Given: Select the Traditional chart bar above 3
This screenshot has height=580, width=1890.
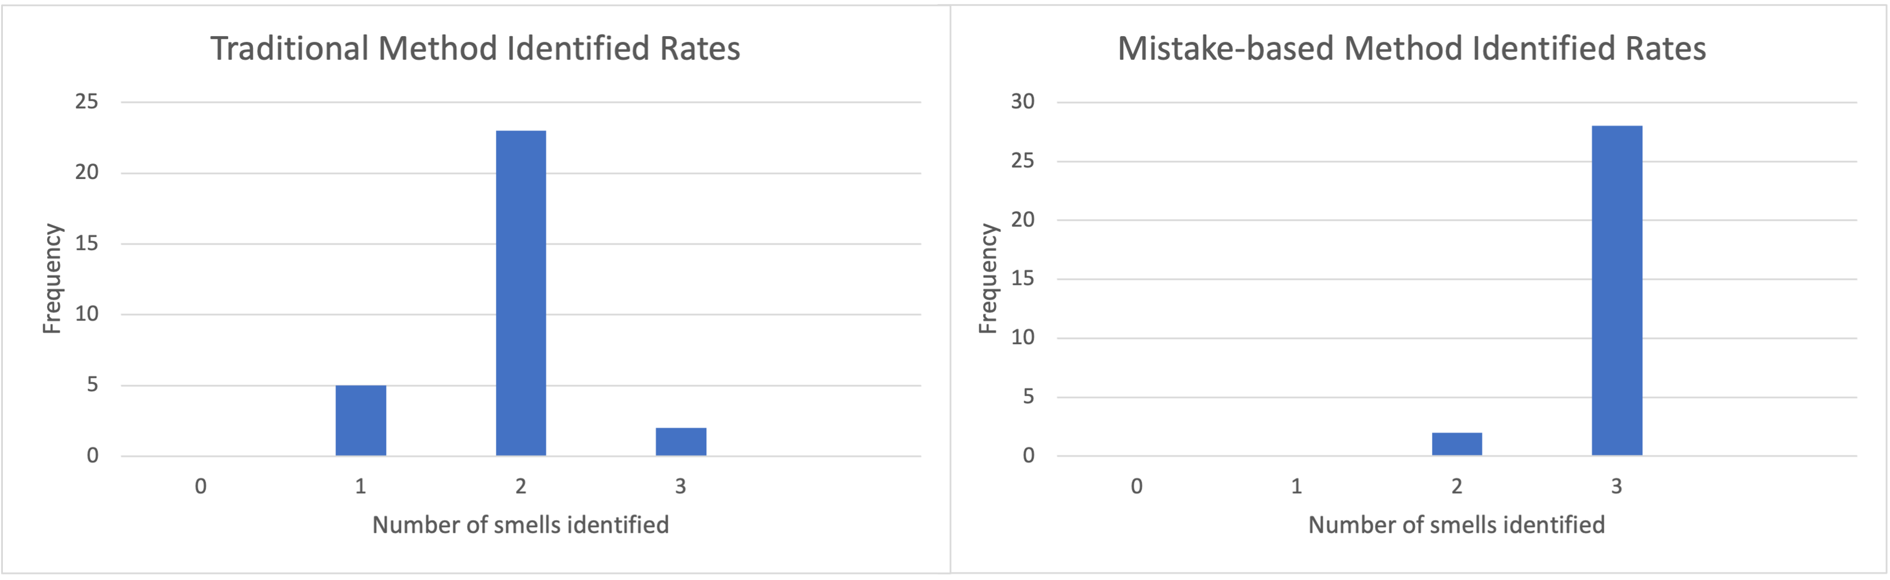Looking at the screenshot, I should tap(680, 441).
